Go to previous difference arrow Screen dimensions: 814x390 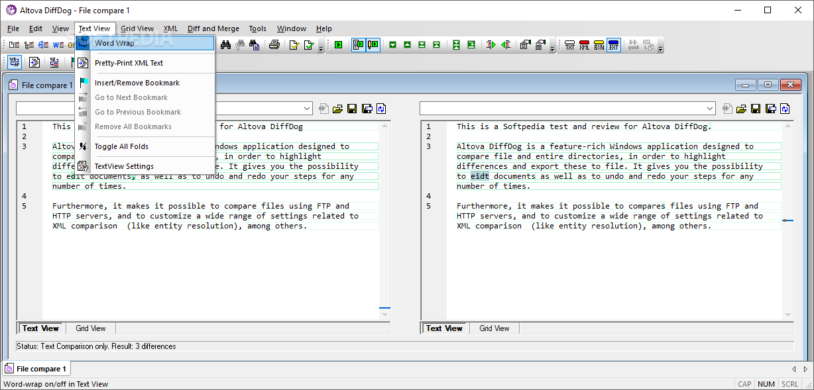[x=407, y=45]
